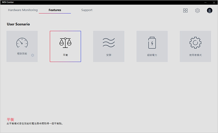Select the Silent waves scenario

[109, 46]
